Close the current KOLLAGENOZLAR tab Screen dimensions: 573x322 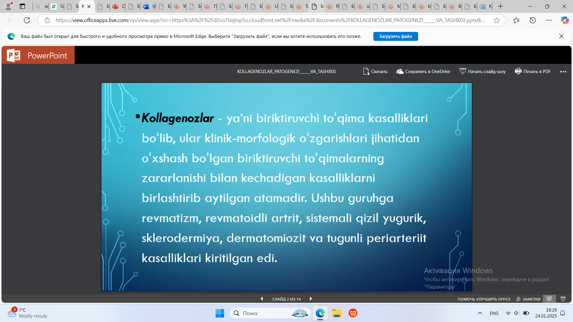(89, 6)
